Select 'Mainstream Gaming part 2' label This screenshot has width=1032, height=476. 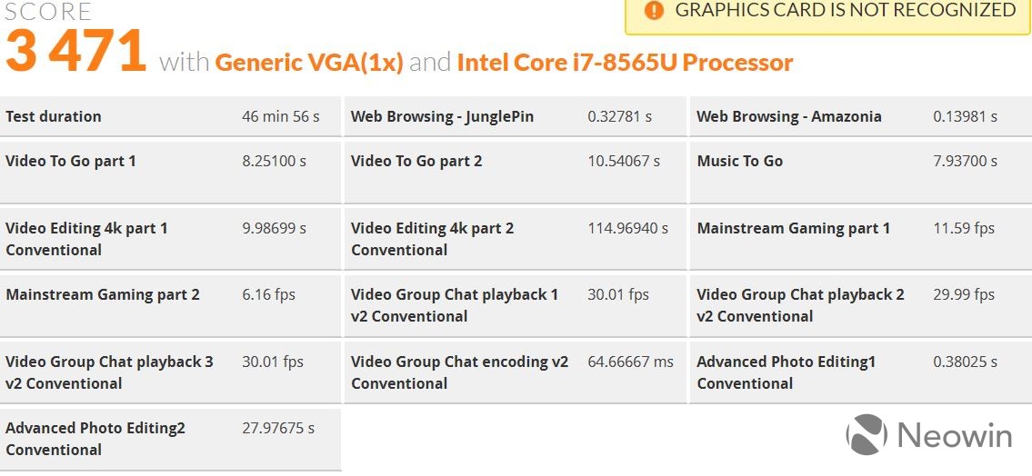[103, 294]
